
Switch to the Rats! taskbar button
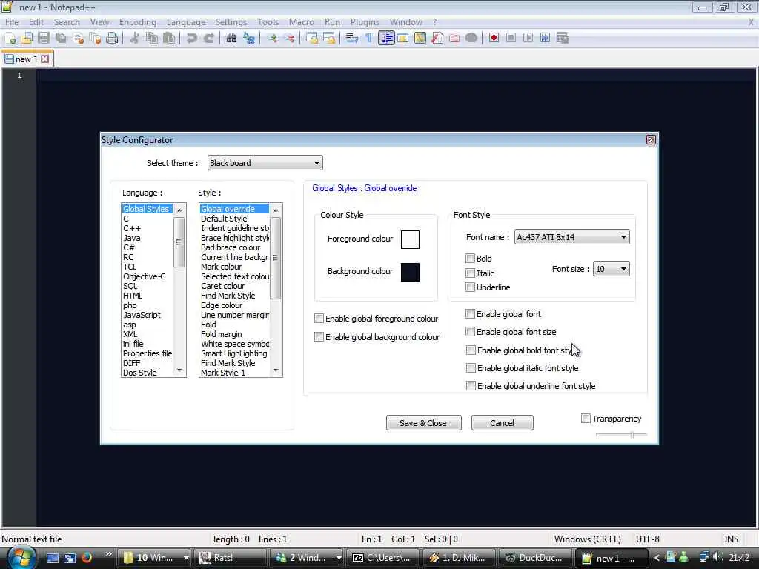click(x=230, y=558)
